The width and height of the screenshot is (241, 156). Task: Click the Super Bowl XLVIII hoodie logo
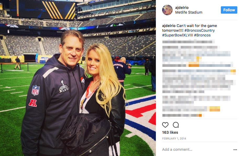(x=64, y=87)
